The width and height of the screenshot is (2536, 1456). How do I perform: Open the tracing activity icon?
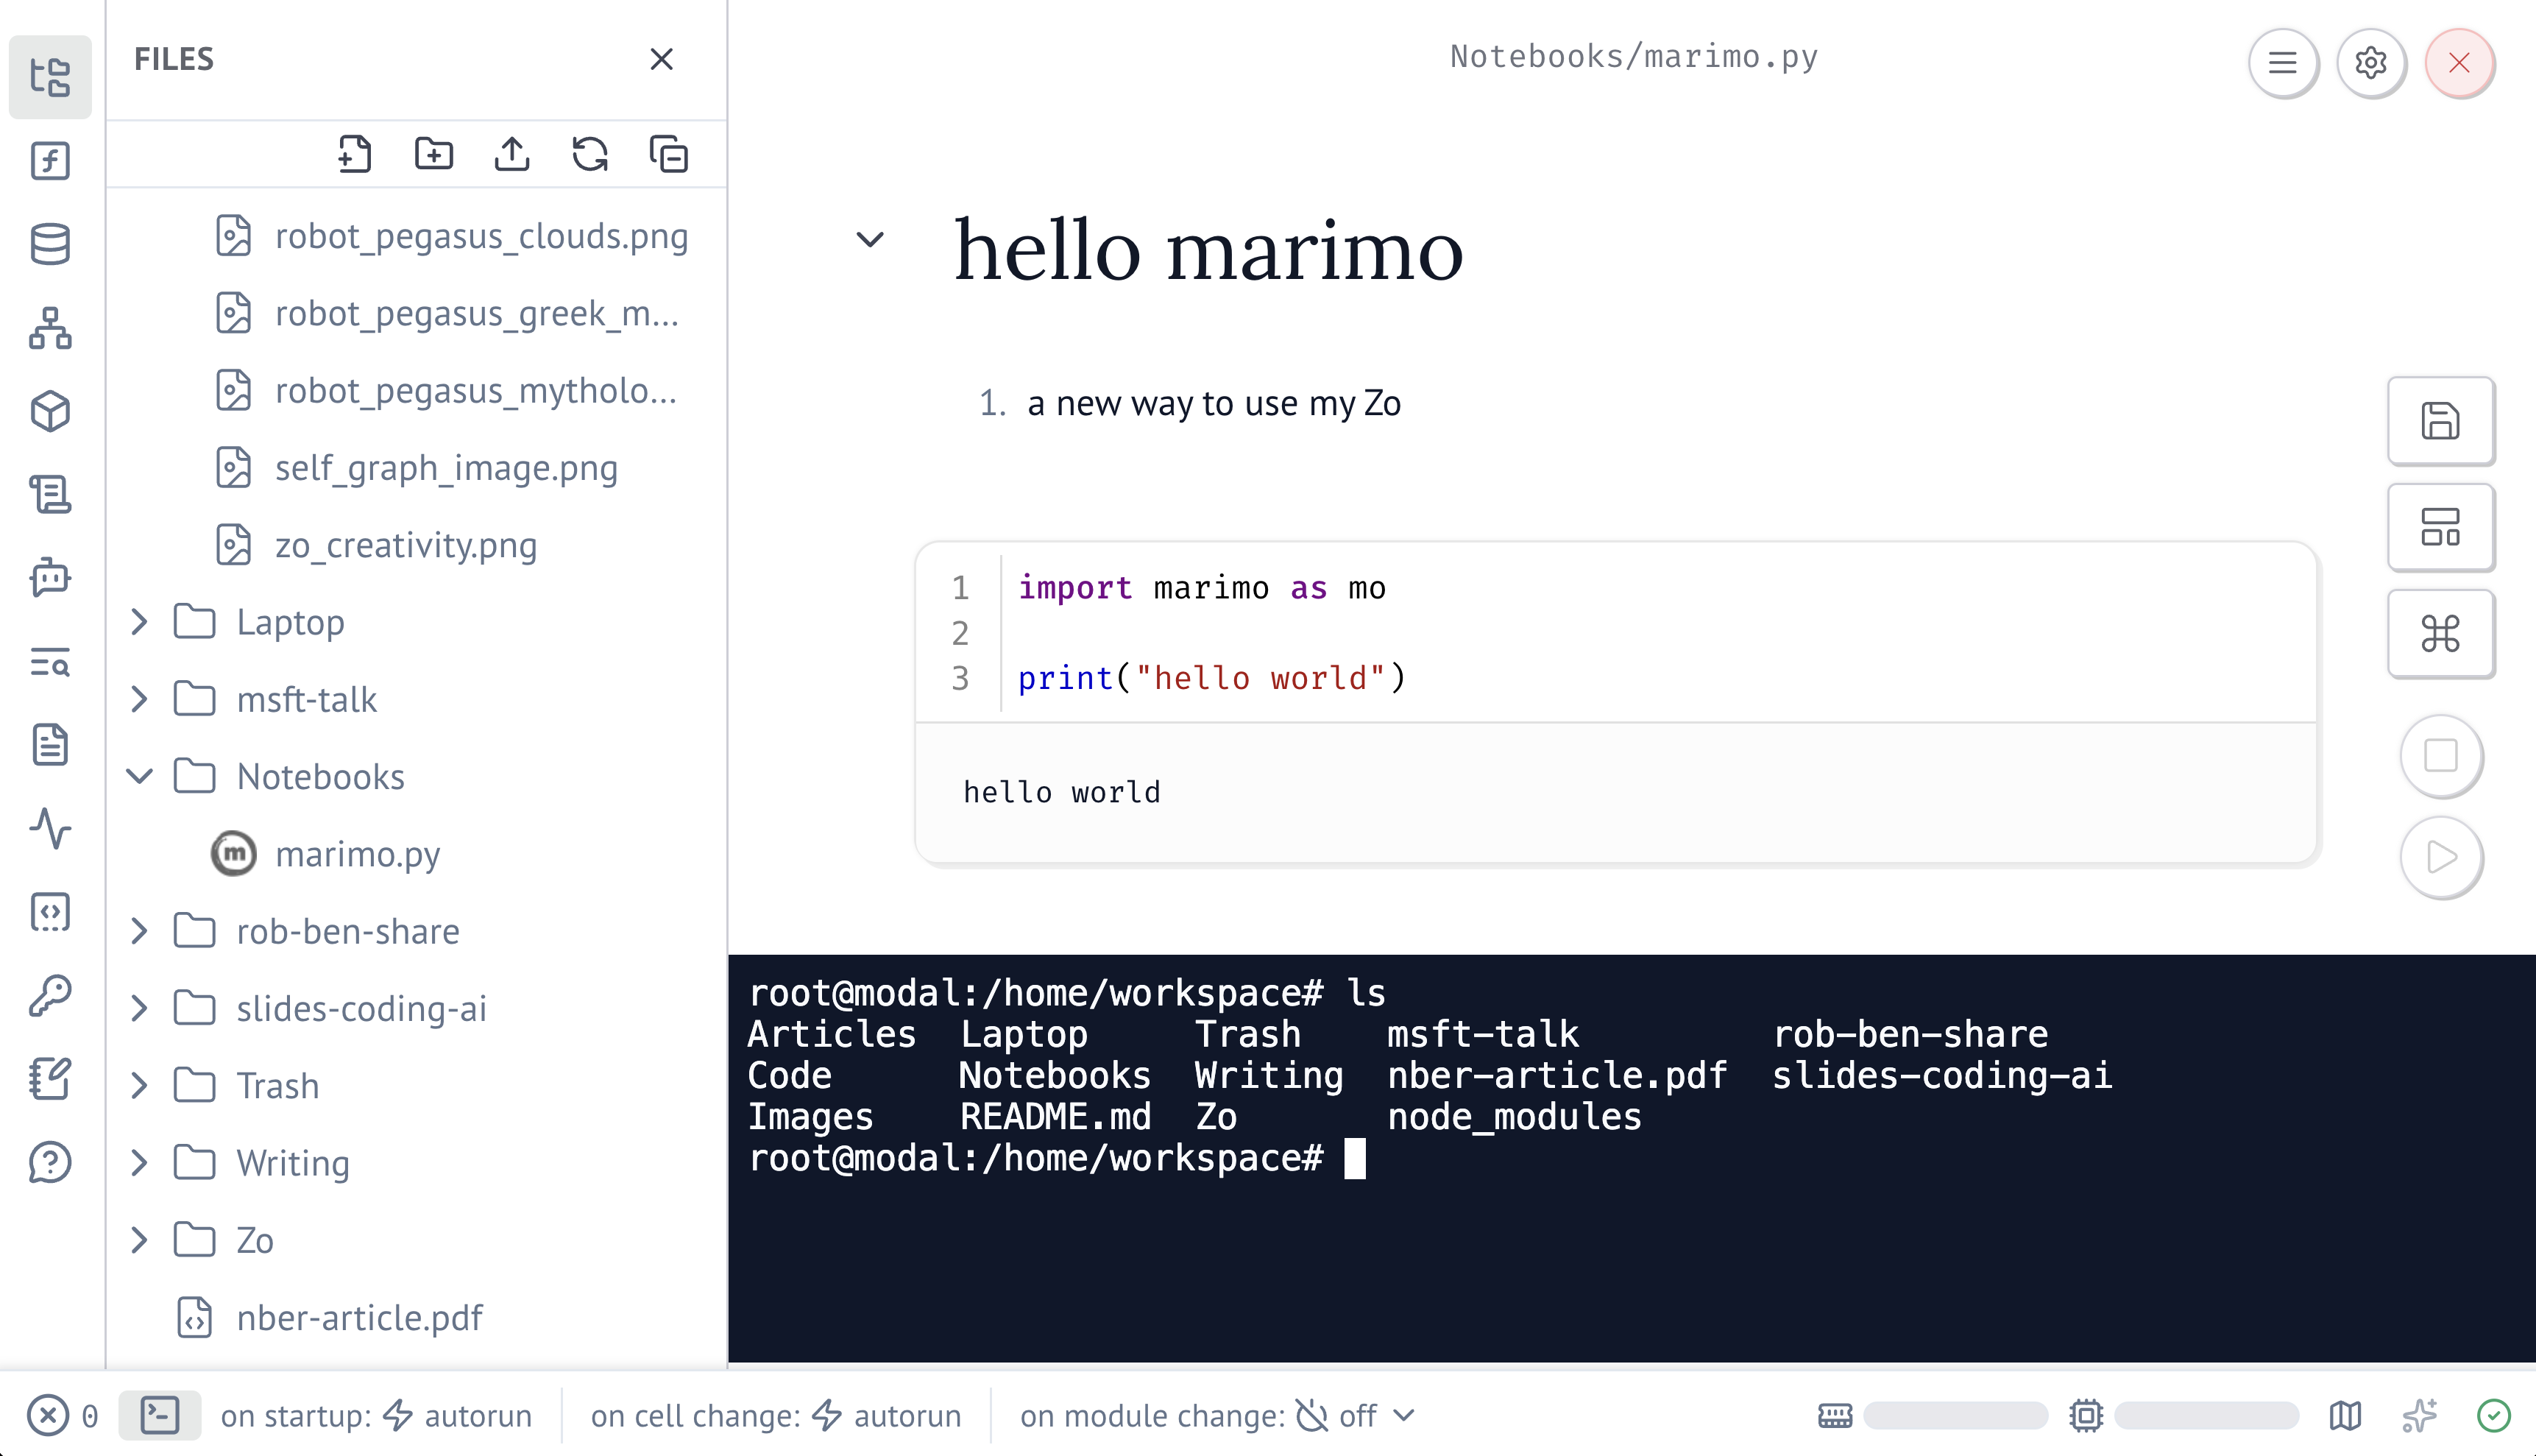coord(50,828)
